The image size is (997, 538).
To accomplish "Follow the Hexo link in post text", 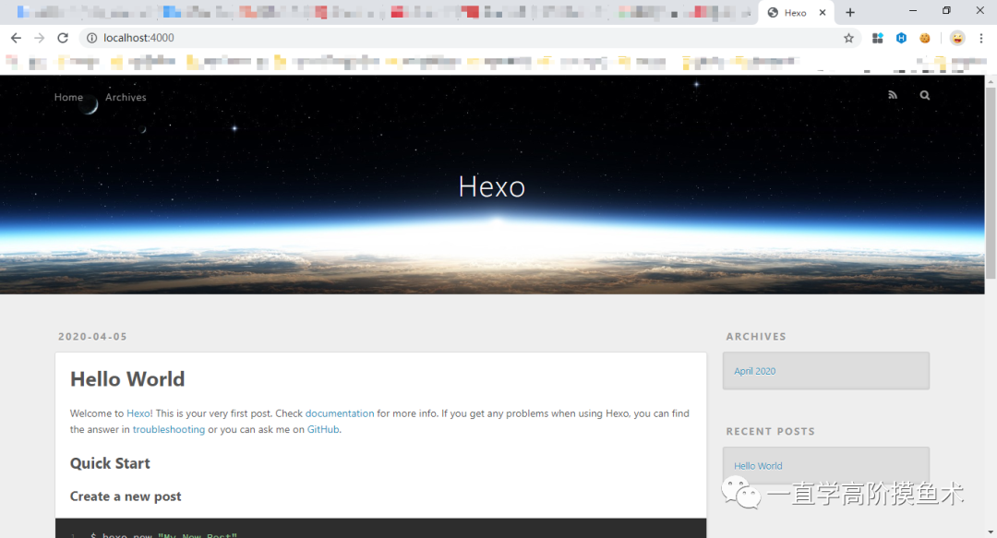I will click(x=138, y=413).
